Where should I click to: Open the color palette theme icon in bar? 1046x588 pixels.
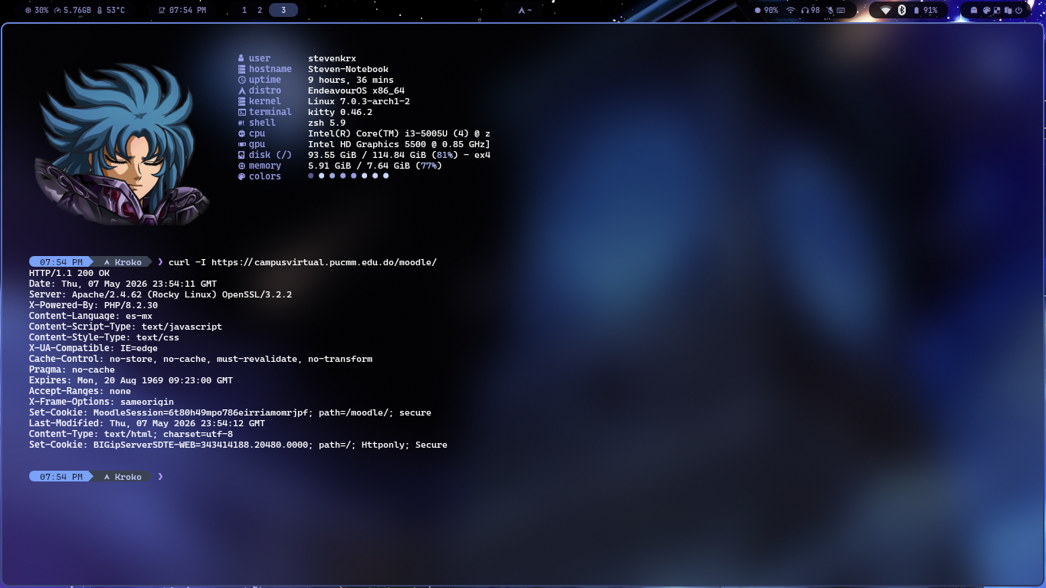(986, 10)
